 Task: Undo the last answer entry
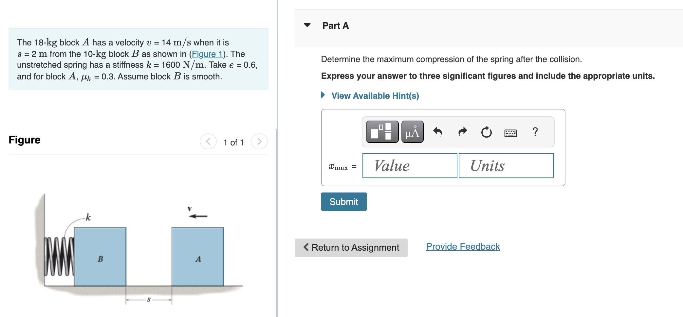point(438,132)
